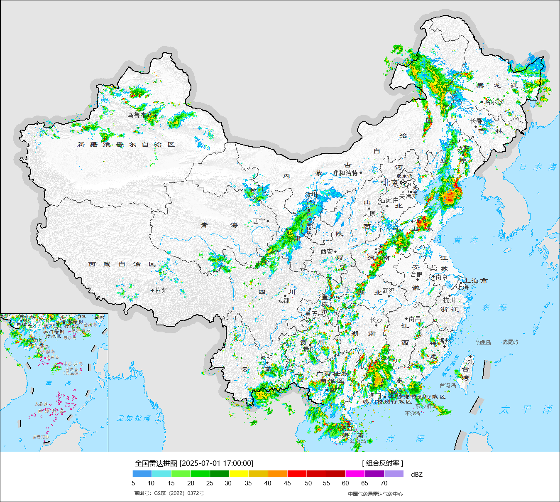Click the Taipei city dot marker

(470, 356)
